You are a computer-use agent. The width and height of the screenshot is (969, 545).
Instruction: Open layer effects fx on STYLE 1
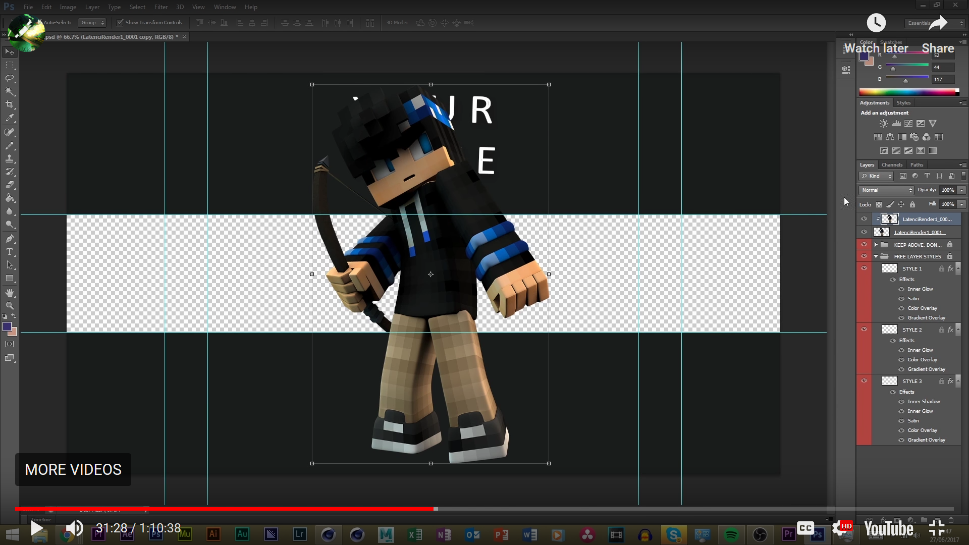950,269
